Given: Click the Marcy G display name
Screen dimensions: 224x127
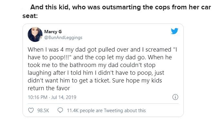Looking at the screenshot, I should click(x=53, y=32).
